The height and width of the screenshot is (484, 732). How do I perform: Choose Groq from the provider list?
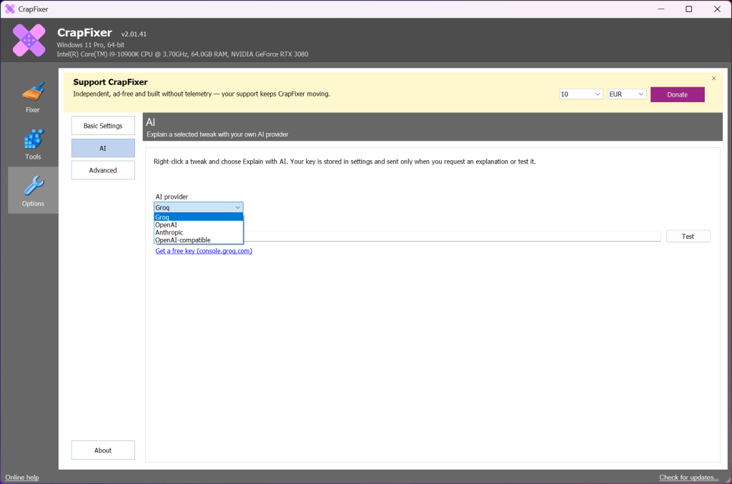[199, 217]
